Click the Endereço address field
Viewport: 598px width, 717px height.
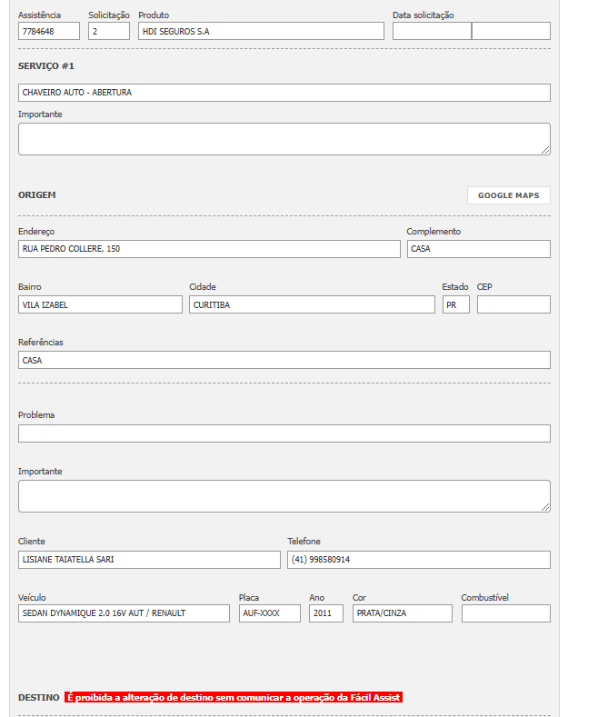209,249
